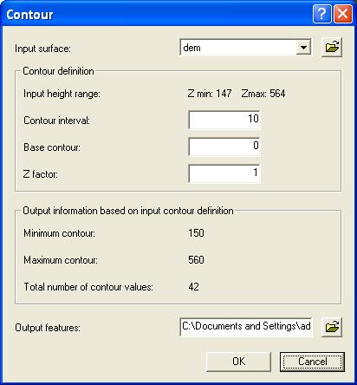
Task: Click the Output features path field
Action: [x=246, y=327]
